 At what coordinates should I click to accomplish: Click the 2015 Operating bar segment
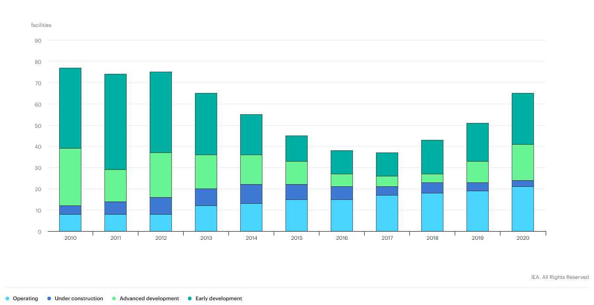point(296,215)
